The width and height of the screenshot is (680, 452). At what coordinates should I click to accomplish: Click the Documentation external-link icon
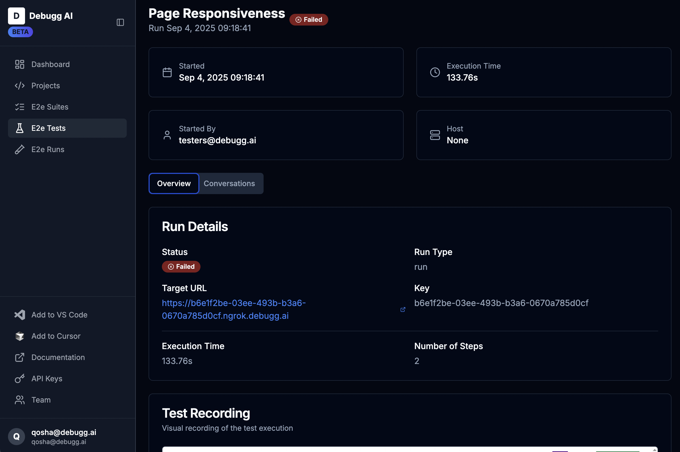pos(19,357)
